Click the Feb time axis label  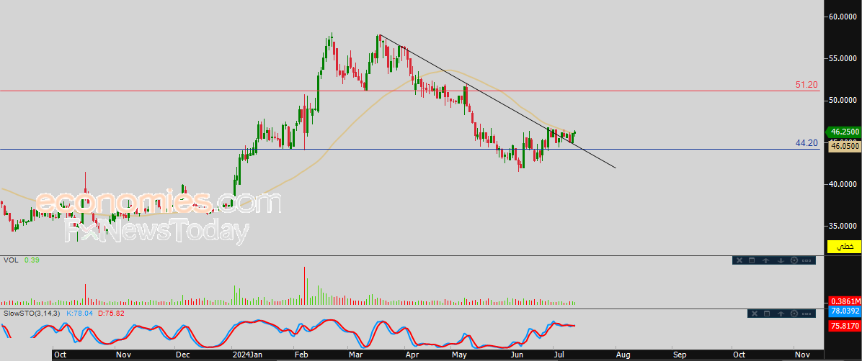pos(301,355)
